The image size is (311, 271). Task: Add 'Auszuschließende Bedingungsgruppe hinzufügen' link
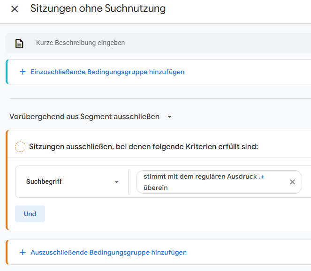tap(108, 252)
